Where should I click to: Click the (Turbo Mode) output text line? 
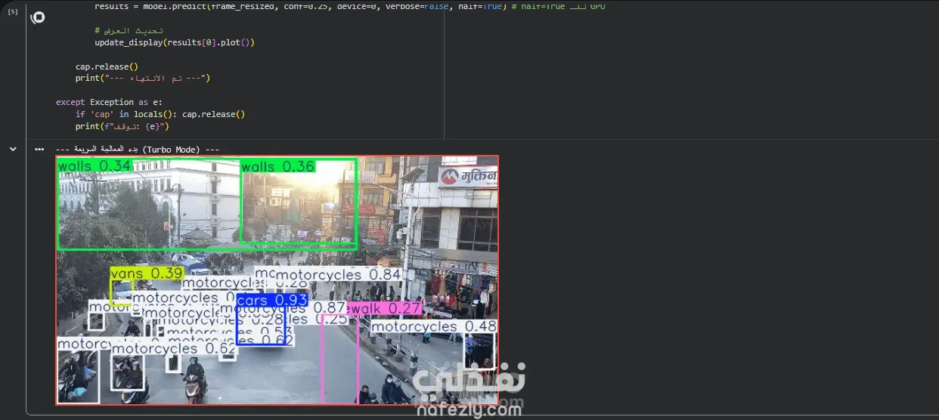coord(138,150)
